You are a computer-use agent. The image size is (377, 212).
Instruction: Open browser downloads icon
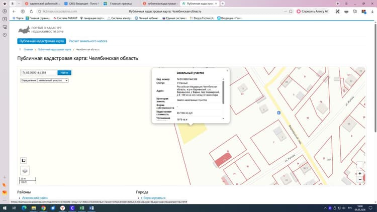click(372, 11)
